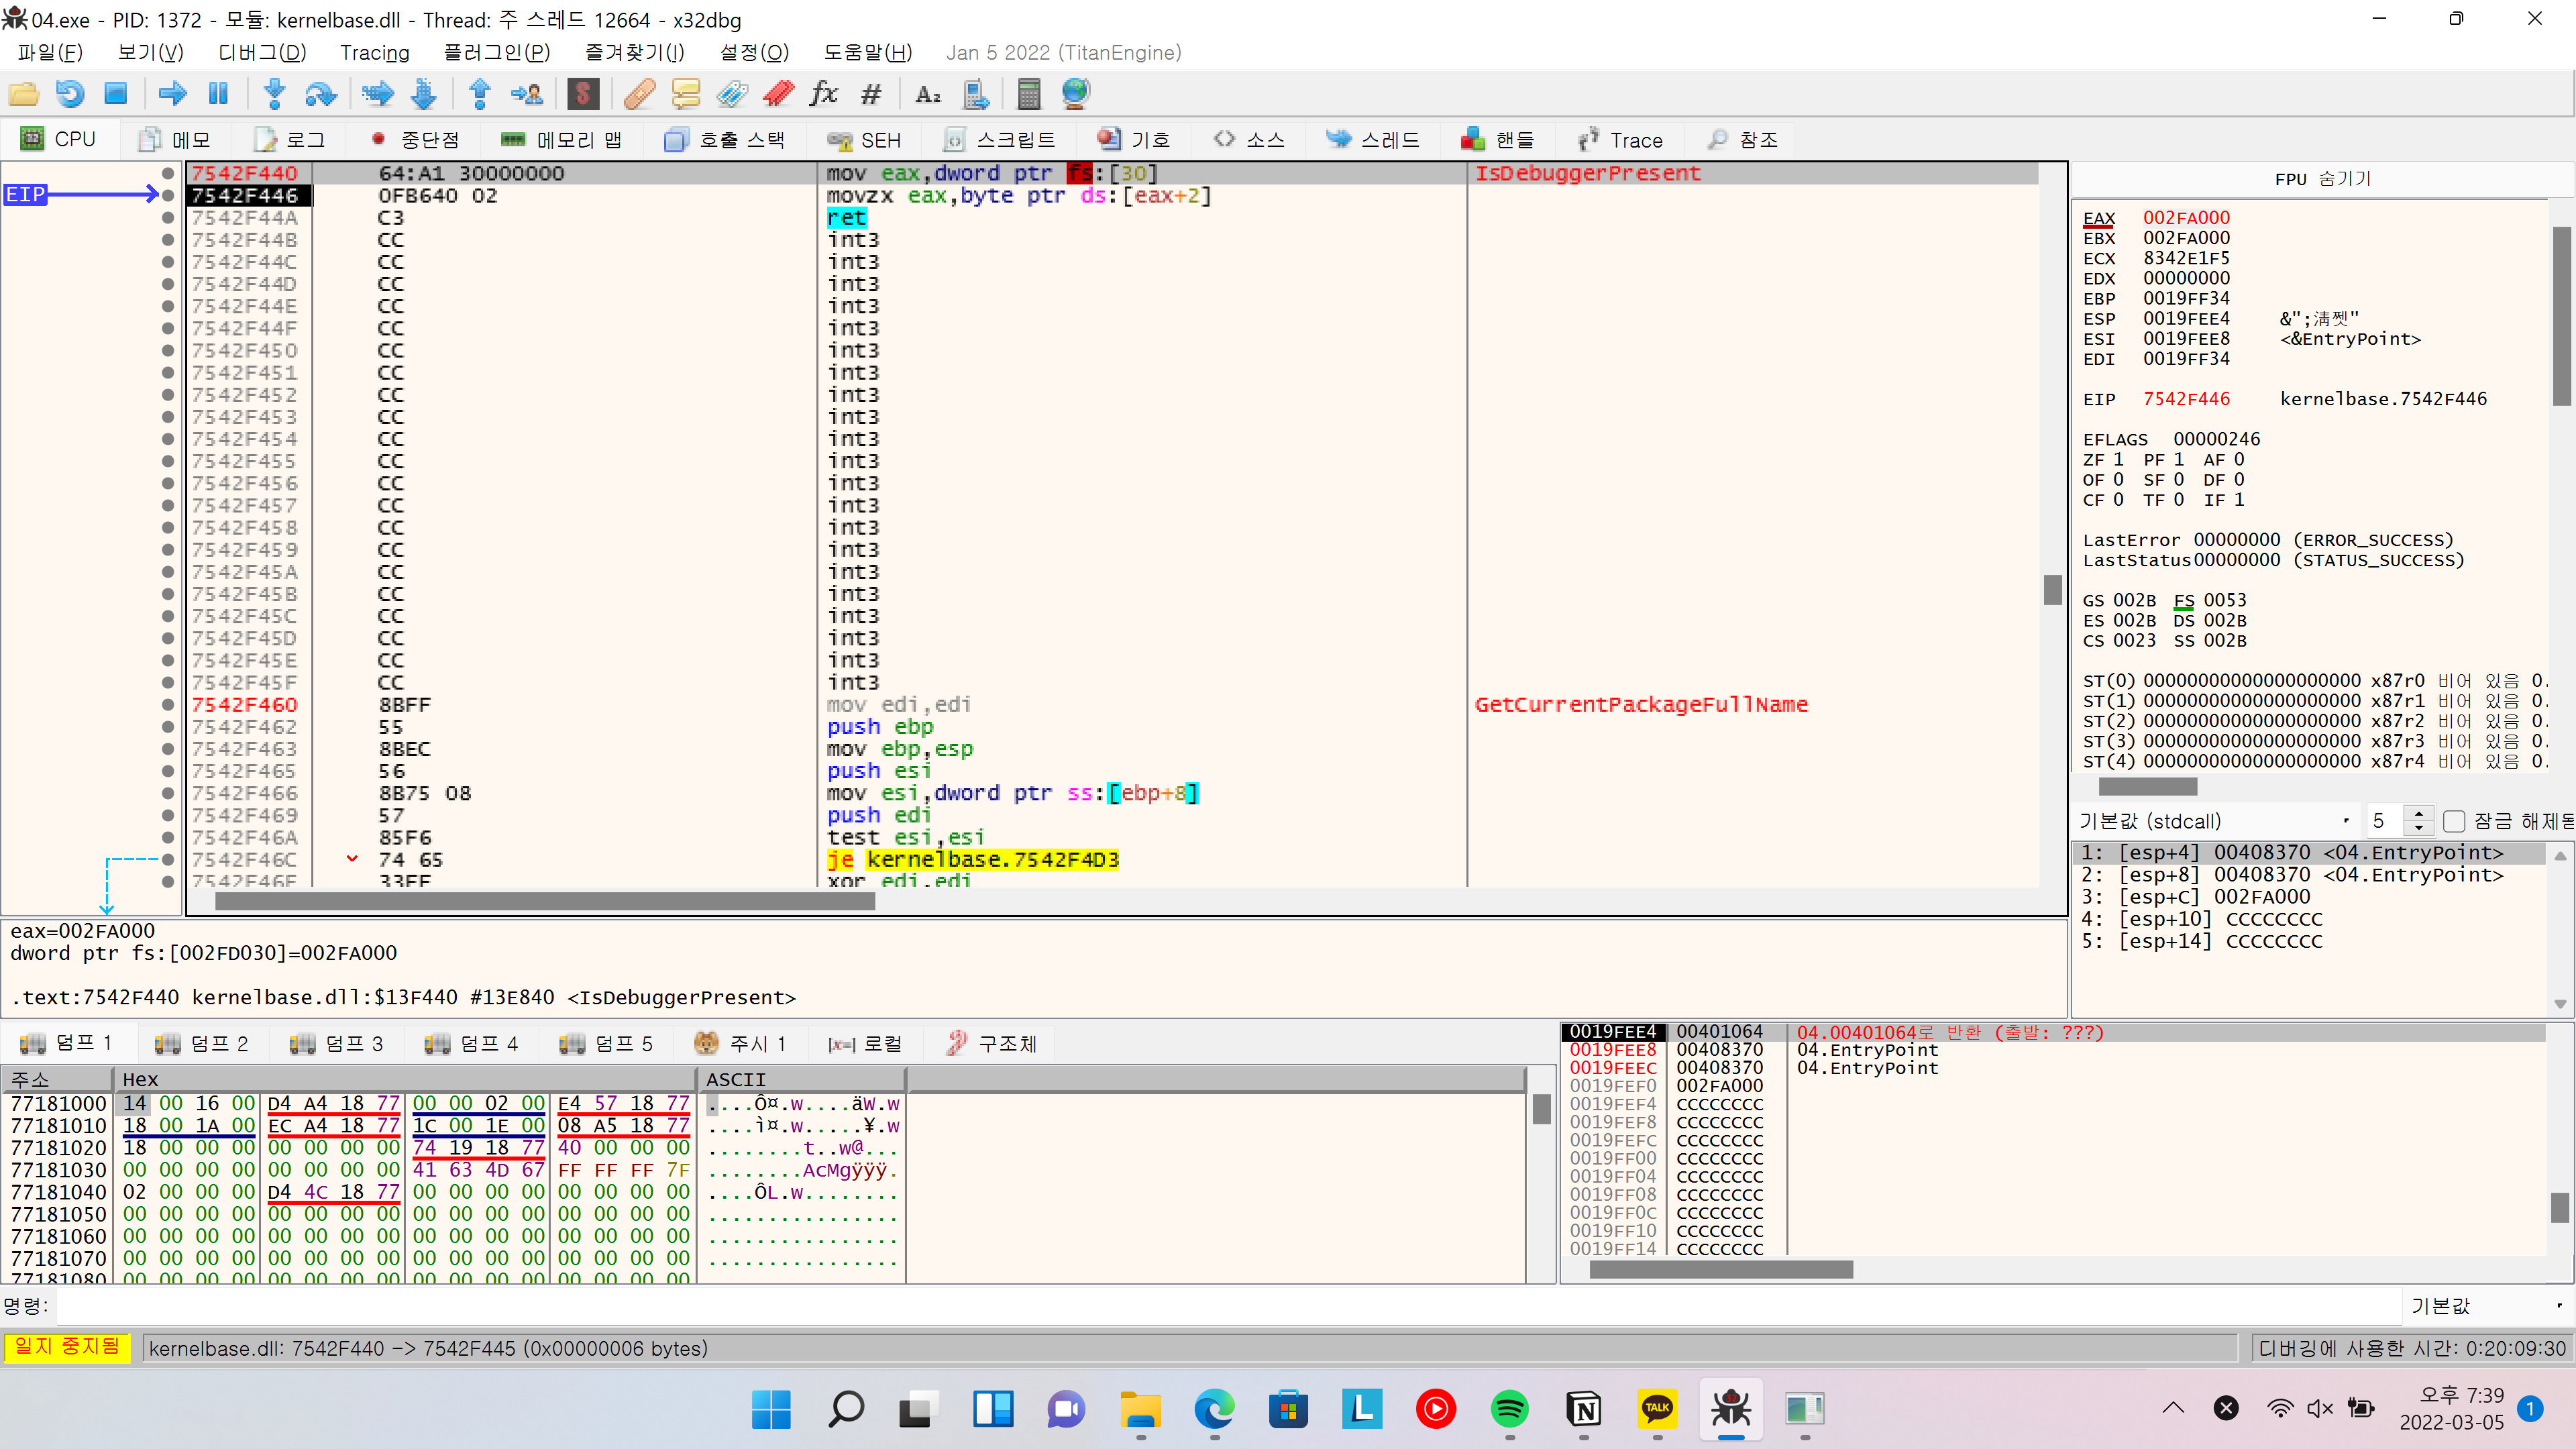This screenshot has width=2576, height=1449.
Task: Click the Labels tag icon
Action: [732, 94]
